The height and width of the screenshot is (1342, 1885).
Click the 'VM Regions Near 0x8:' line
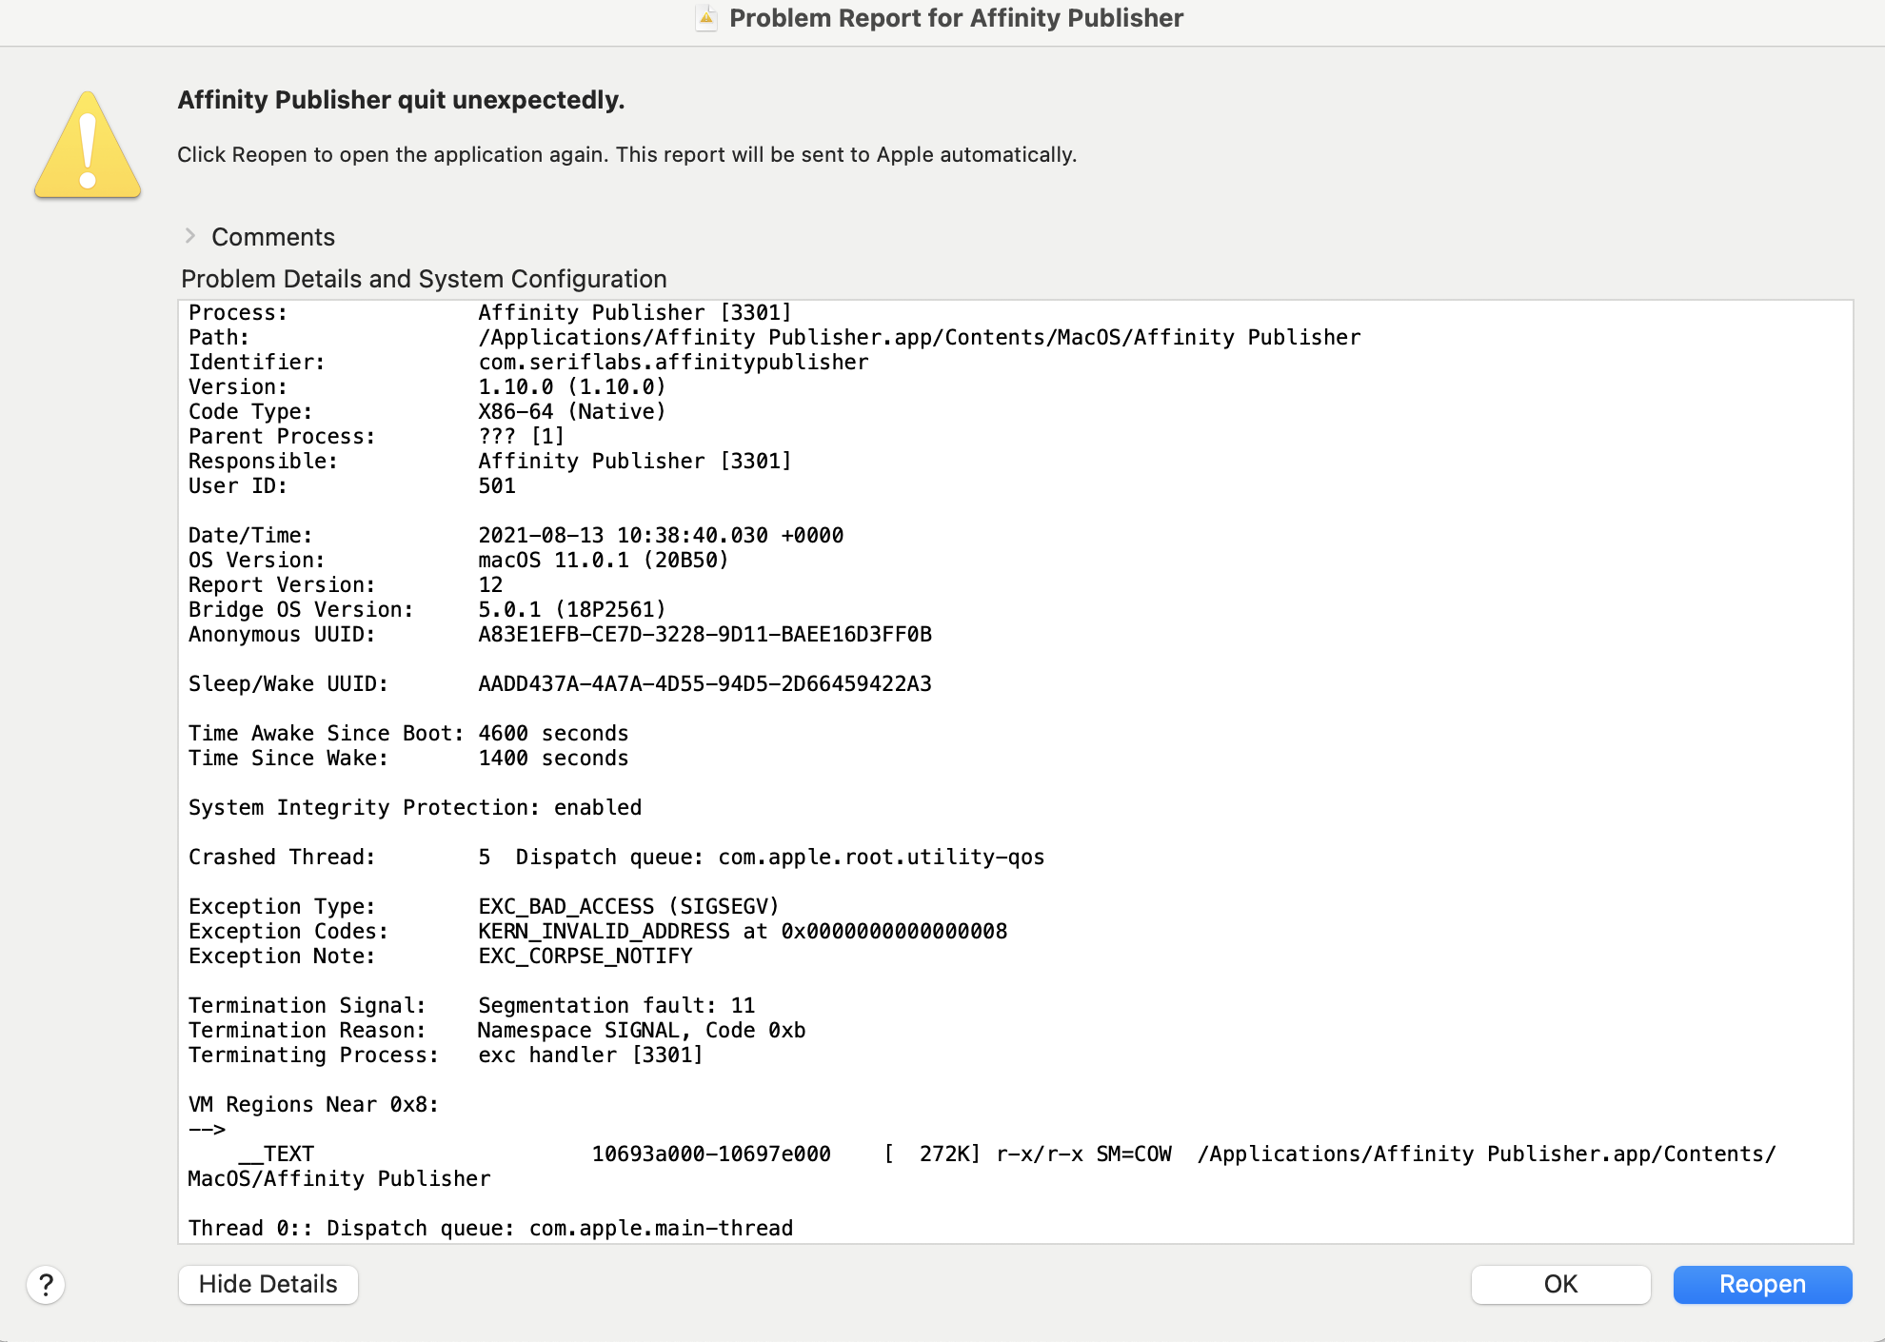tap(313, 1104)
